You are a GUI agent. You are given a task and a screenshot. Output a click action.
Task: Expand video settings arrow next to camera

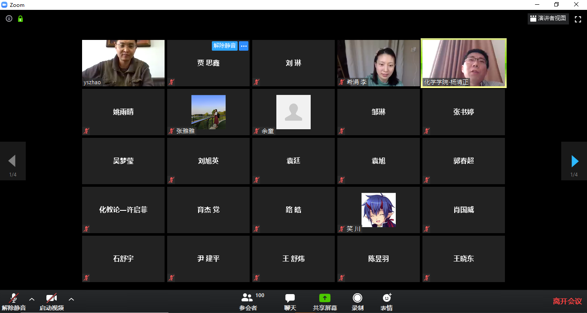coord(71,299)
